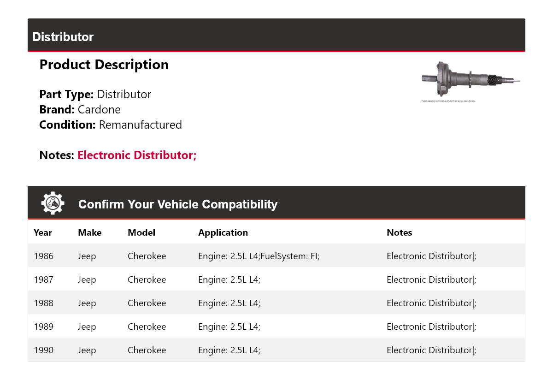Click the fine-print caption below product image
Viewport: 553px width, 380px height.
(448, 101)
